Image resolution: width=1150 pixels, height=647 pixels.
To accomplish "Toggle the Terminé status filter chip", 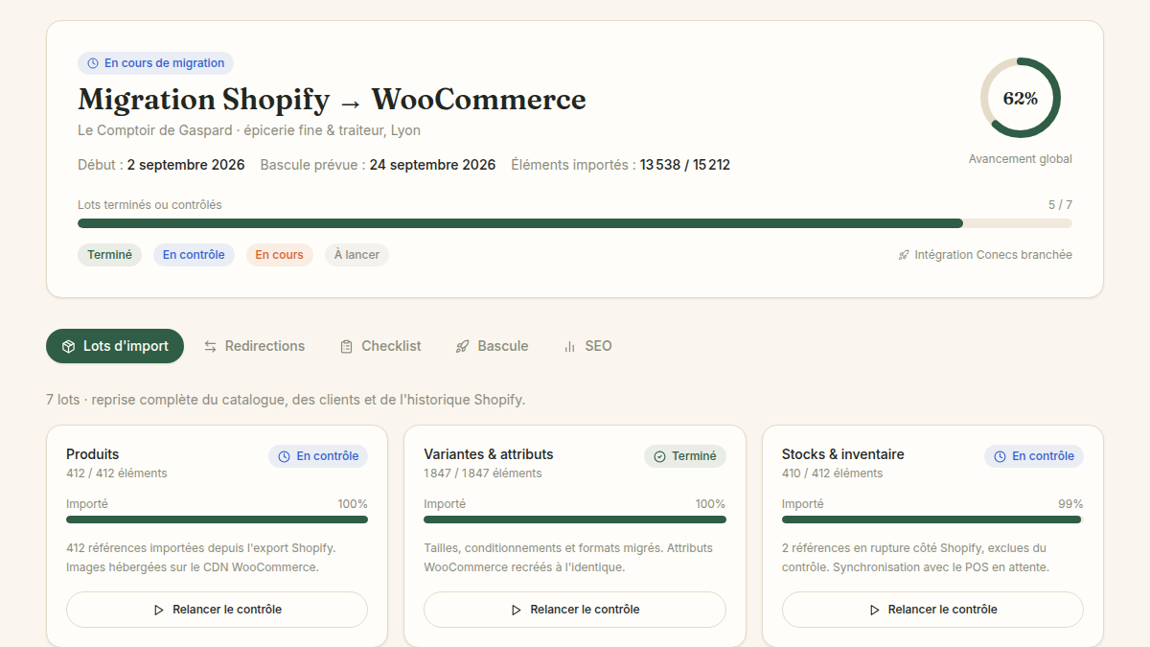I will click(109, 255).
